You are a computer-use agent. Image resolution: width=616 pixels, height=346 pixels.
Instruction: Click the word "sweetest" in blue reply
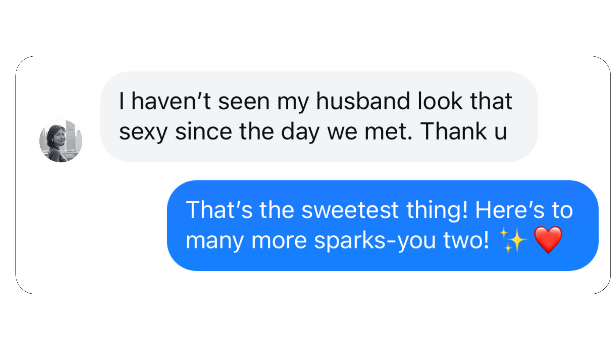tap(350, 210)
